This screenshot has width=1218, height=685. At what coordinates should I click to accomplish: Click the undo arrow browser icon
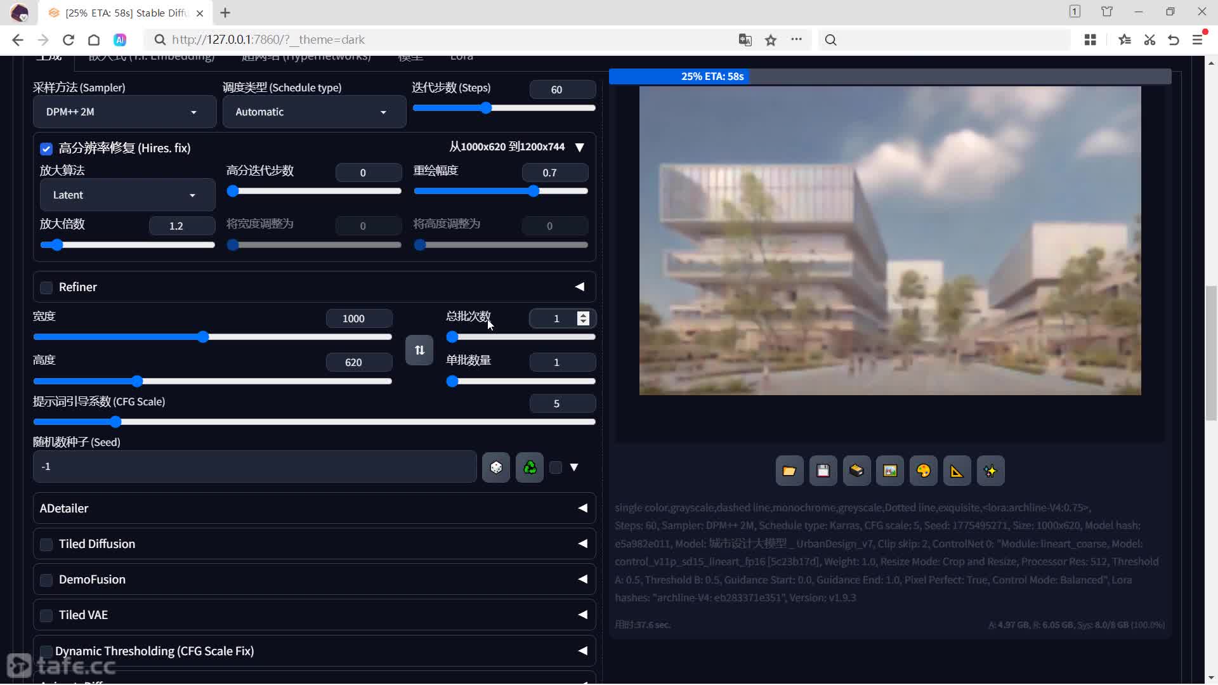(x=1174, y=40)
